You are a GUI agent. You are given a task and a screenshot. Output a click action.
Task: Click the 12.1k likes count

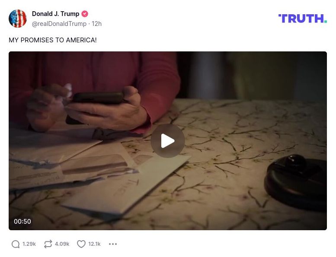(95, 244)
